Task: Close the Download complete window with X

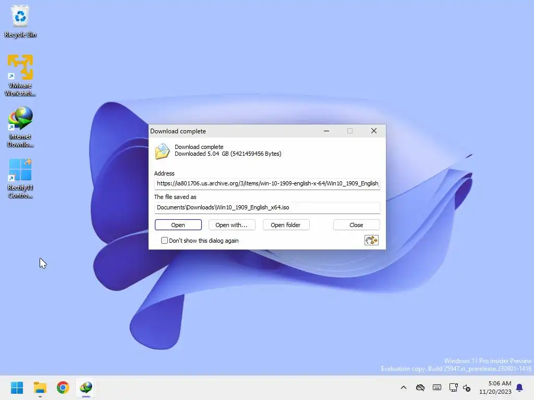Action: coord(373,131)
